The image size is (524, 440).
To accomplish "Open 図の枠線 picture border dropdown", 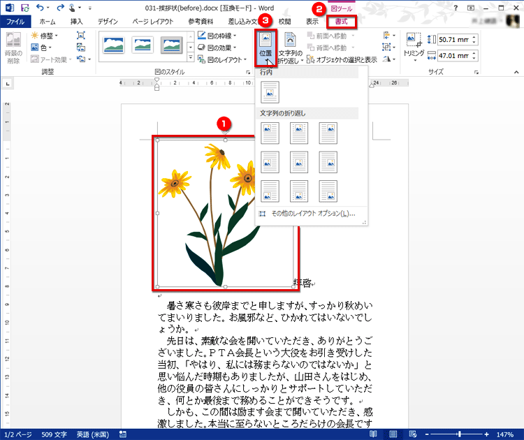I will 217,36.
